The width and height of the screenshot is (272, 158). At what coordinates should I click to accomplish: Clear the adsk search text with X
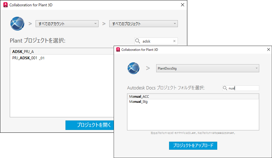click(x=174, y=41)
